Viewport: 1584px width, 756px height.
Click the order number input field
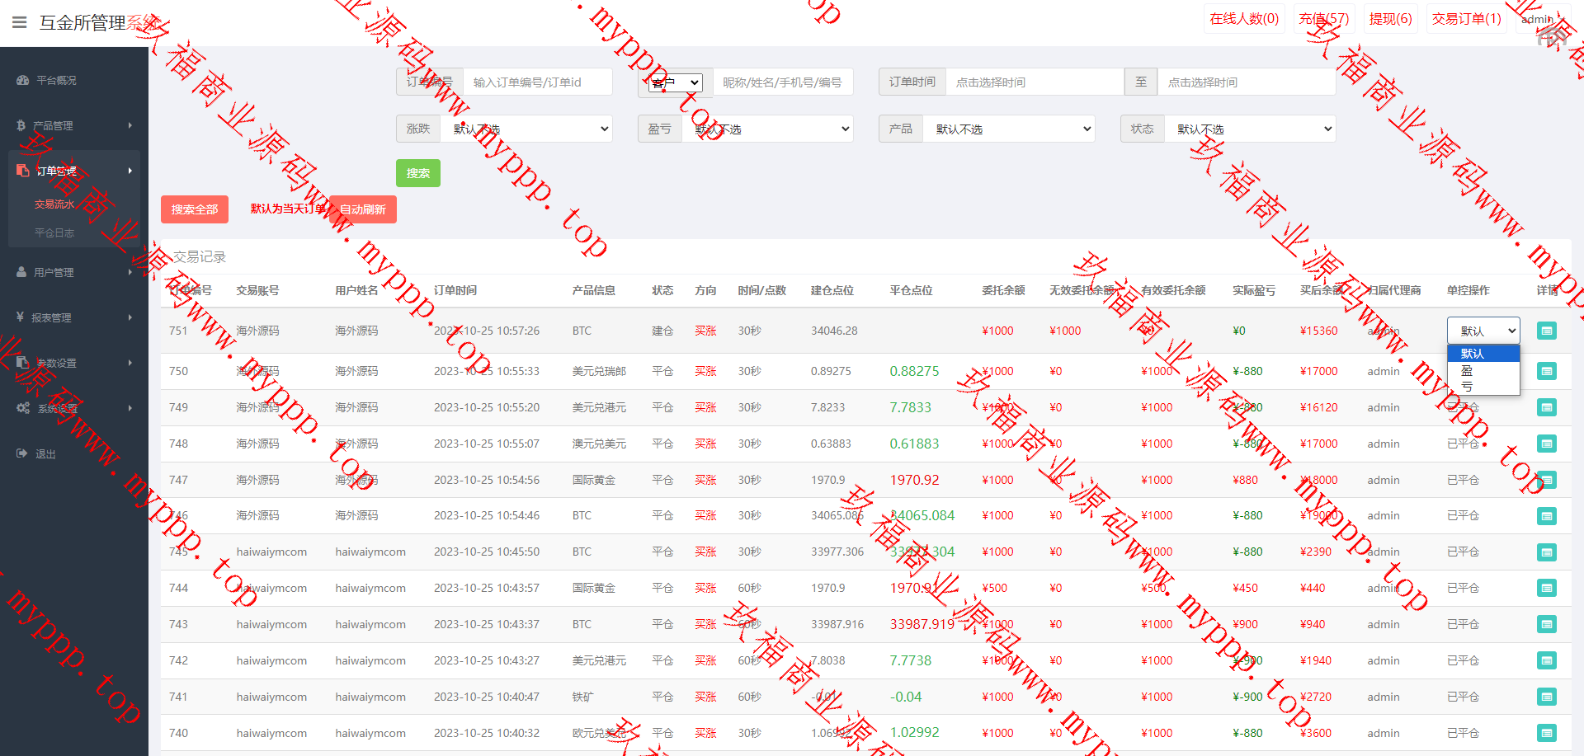pyautogui.click(x=537, y=82)
